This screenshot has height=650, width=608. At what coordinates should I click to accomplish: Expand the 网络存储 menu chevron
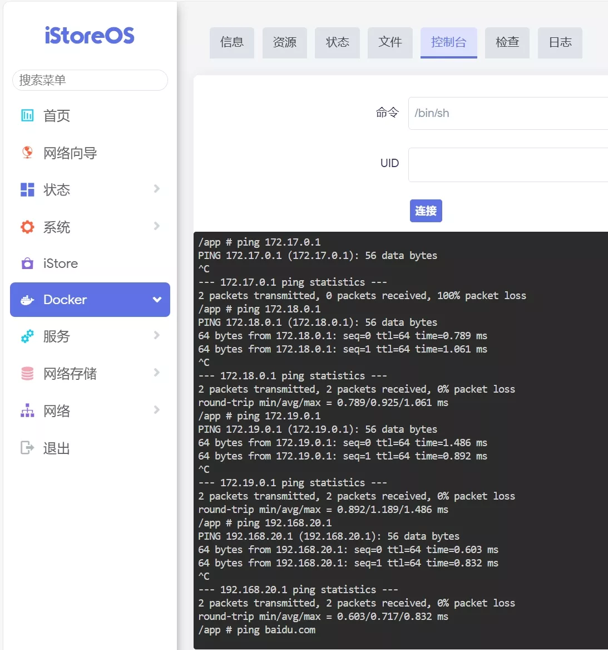coord(156,372)
